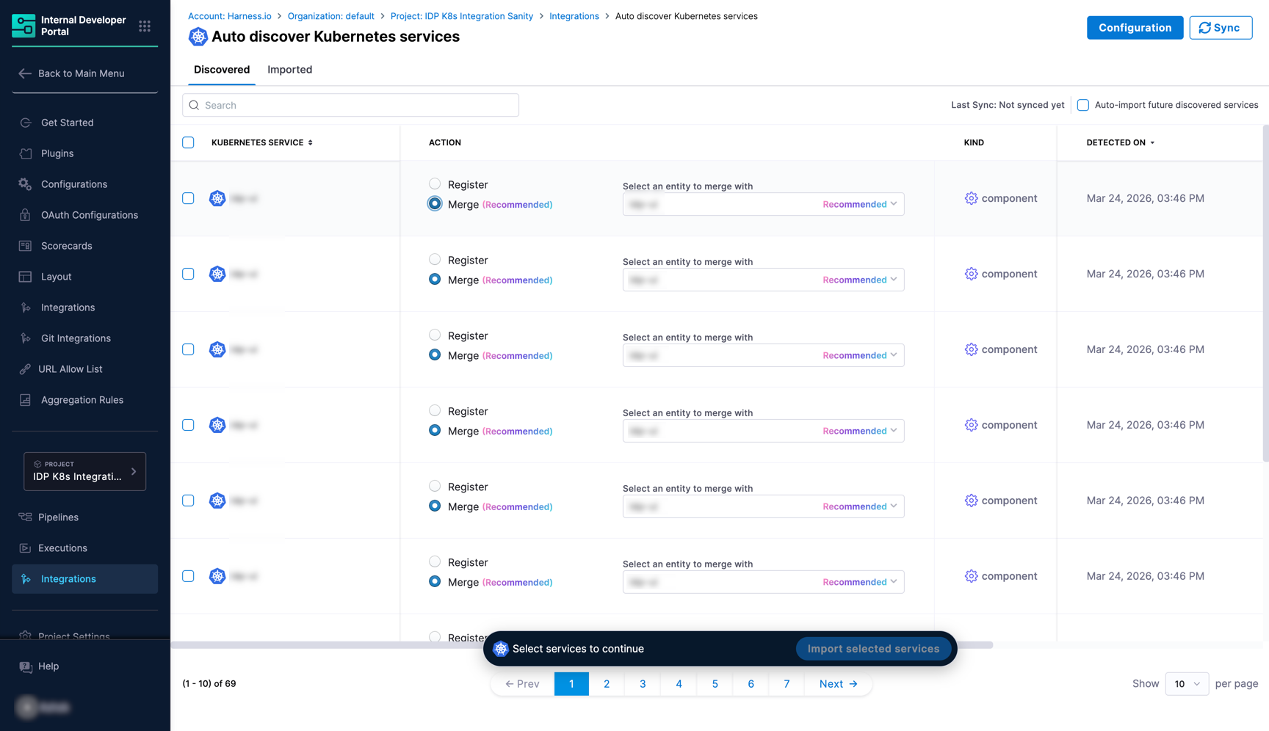Switch to the Discovered tab
1269x731 pixels.
click(x=221, y=70)
